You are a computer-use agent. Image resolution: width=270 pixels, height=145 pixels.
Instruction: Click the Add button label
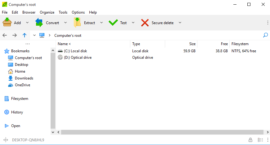pos(17,23)
